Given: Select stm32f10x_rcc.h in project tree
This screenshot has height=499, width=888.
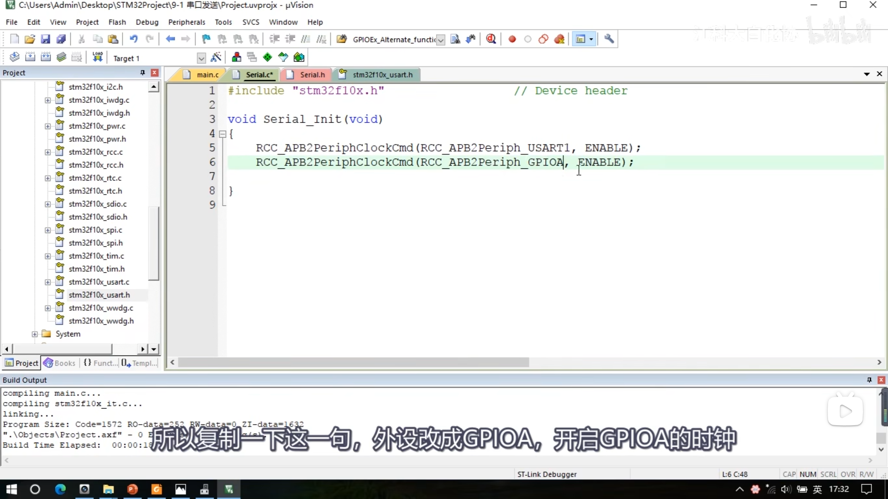Looking at the screenshot, I should click(96, 165).
